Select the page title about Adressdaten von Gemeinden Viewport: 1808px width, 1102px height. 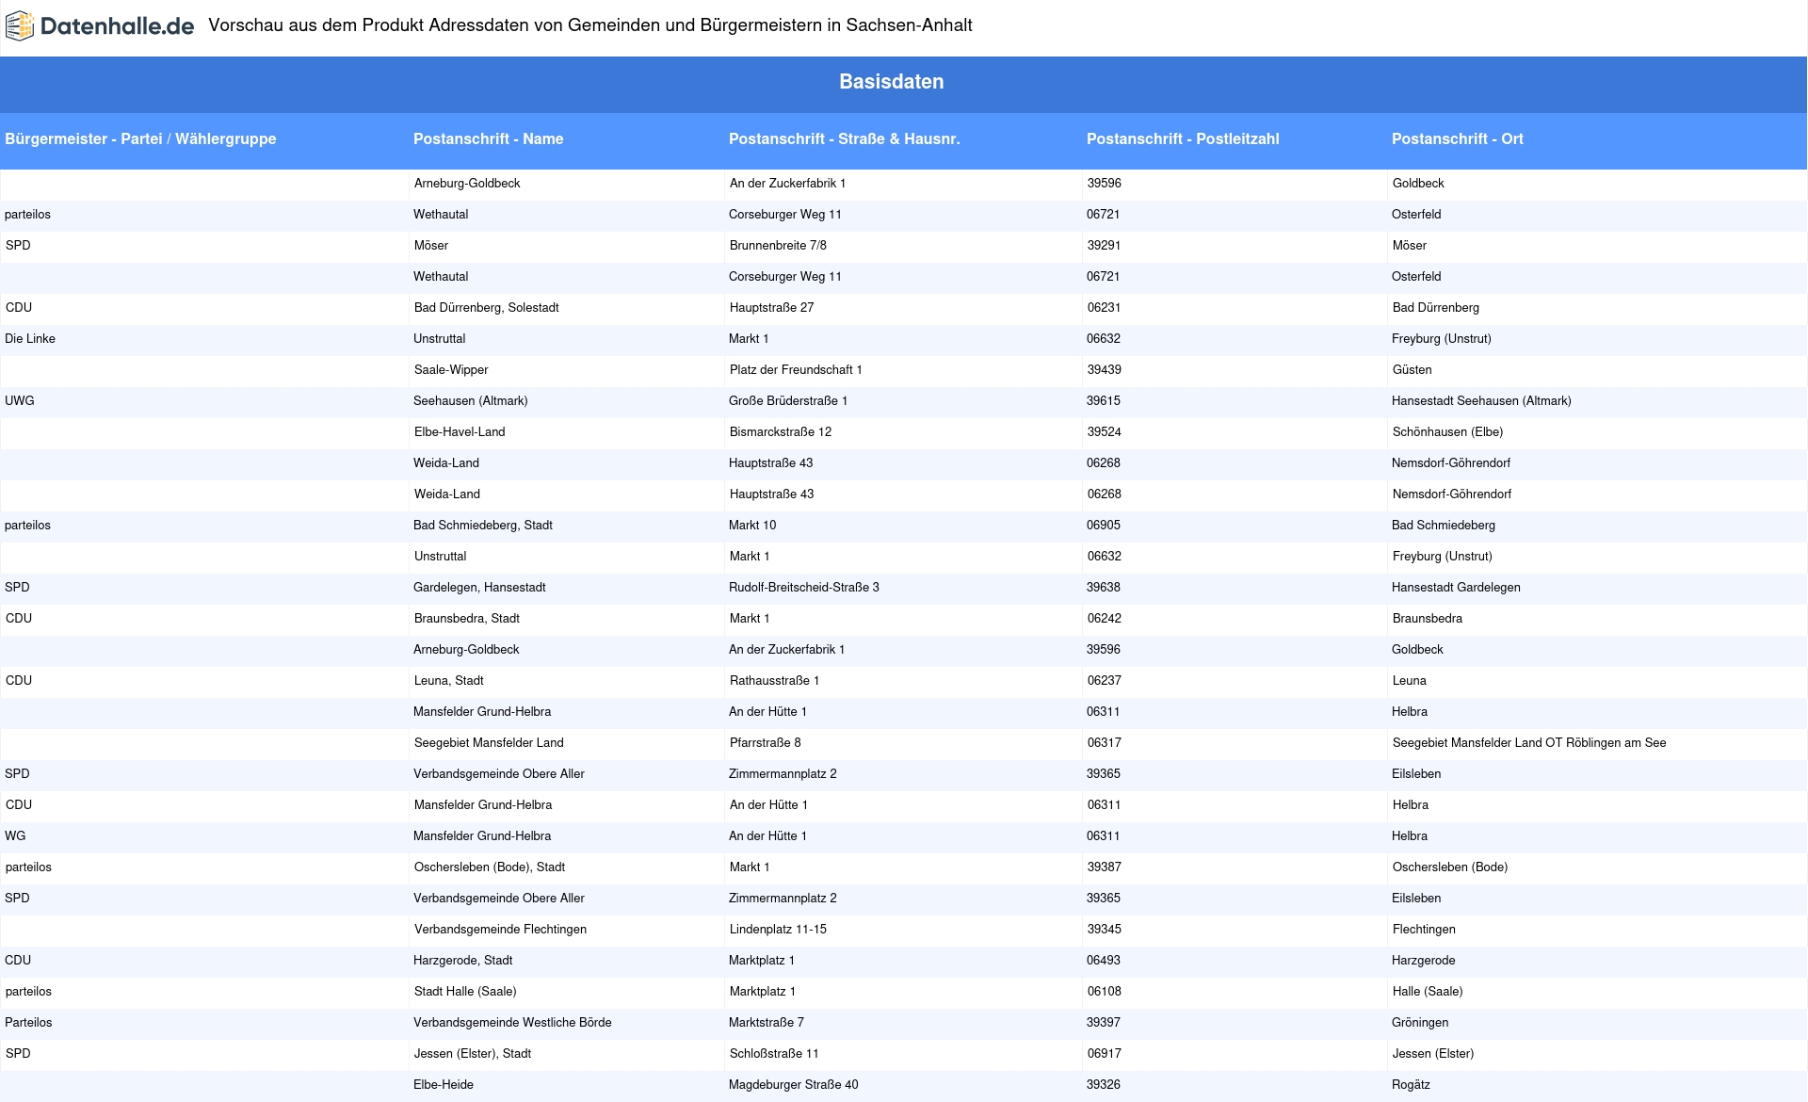tap(590, 25)
